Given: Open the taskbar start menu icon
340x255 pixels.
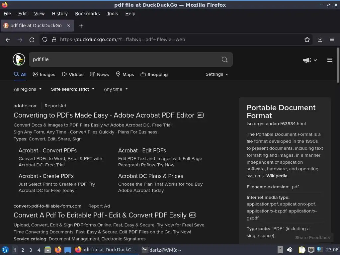Looking at the screenshot, I should pyautogui.click(x=5, y=250).
